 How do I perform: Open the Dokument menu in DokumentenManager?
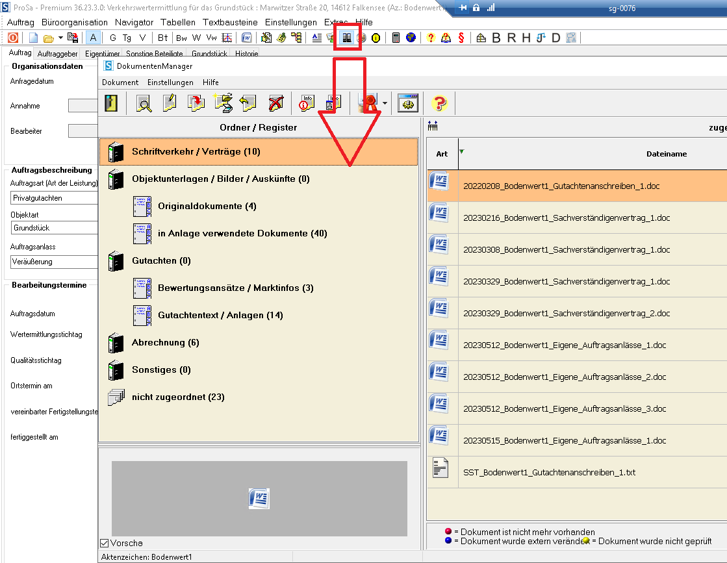[x=120, y=82]
